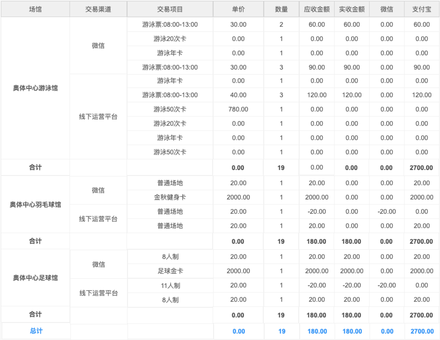
Task: Click the 11人制 item cell
Action: (x=170, y=285)
